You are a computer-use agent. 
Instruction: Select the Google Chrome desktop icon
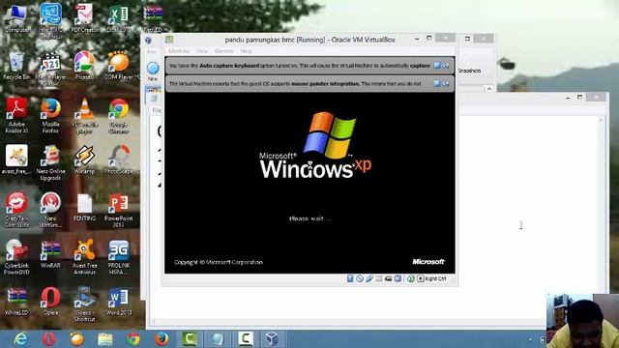click(118, 115)
